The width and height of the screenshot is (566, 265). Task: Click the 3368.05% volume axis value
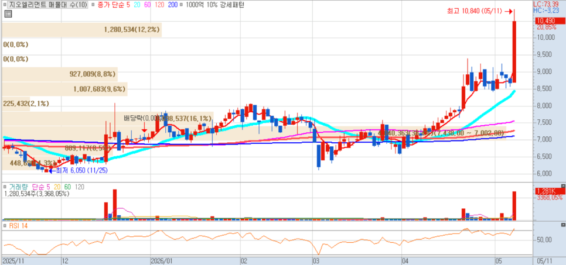pyautogui.click(x=549, y=198)
